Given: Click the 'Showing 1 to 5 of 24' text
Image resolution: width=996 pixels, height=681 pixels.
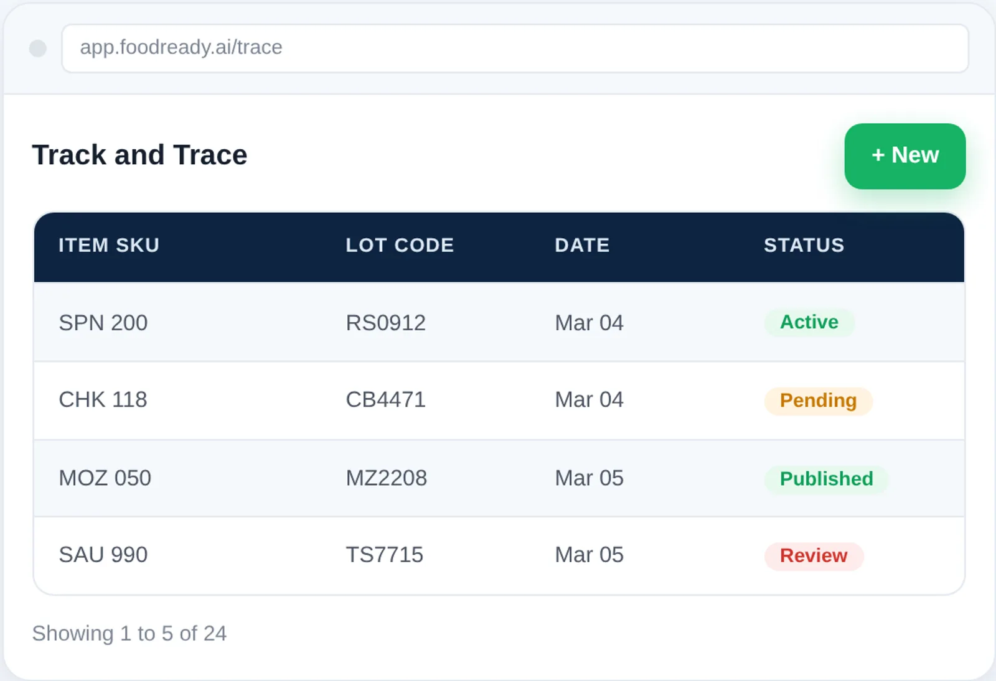Looking at the screenshot, I should pyautogui.click(x=129, y=633).
